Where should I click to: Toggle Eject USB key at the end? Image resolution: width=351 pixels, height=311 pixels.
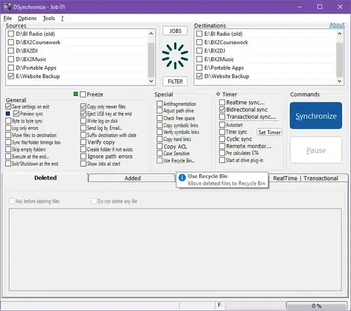pos(83,114)
